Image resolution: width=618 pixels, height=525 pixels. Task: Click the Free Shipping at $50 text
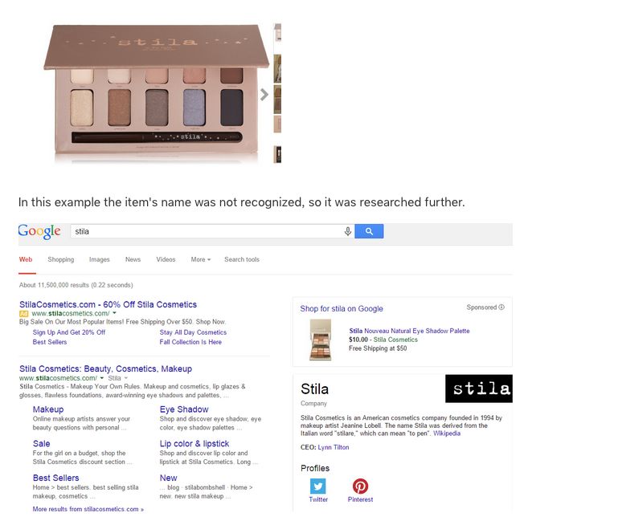click(x=378, y=348)
